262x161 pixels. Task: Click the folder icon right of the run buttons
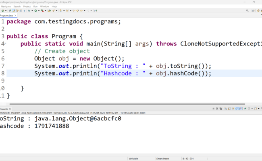50,11
